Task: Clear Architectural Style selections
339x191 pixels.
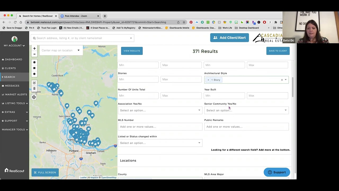Action: coord(282,80)
